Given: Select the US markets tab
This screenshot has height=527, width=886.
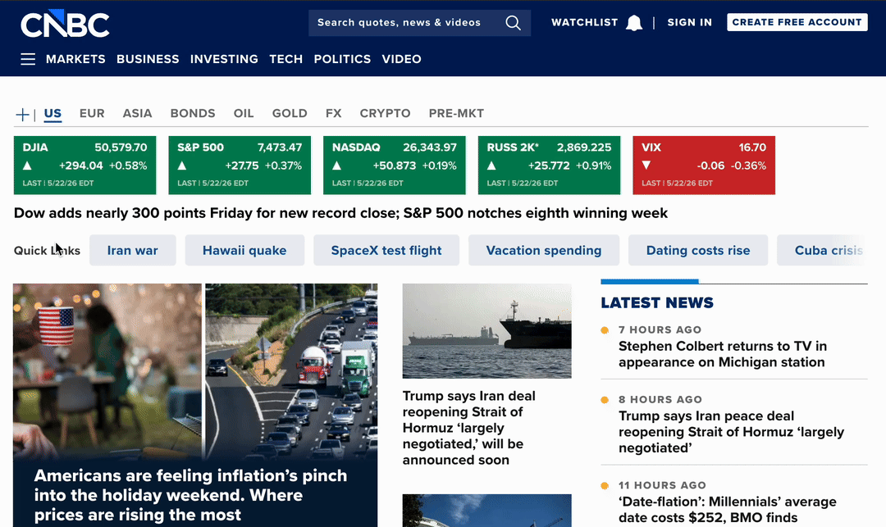Looking at the screenshot, I should coord(53,113).
